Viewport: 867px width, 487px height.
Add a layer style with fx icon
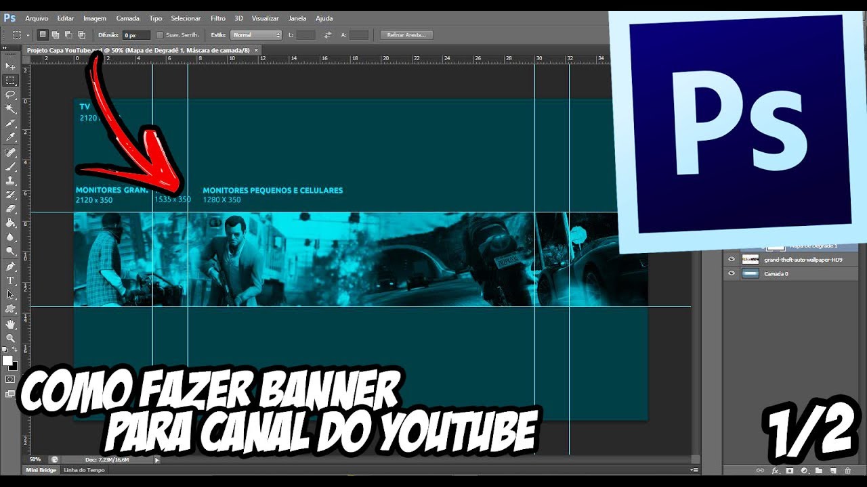point(775,470)
